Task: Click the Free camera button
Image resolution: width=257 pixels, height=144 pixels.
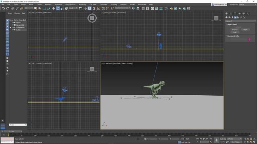Action: [235, 32]
